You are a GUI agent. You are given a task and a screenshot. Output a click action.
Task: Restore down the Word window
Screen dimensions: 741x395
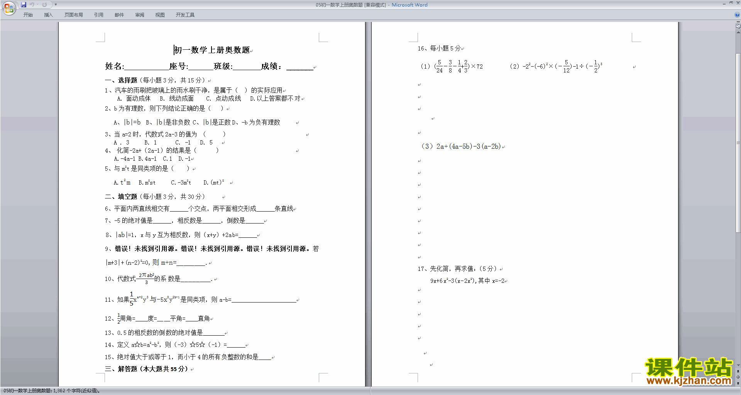pos(731,3)
